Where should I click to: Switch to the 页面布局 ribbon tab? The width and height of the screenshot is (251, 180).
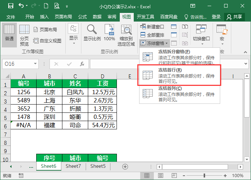(63, 17)
